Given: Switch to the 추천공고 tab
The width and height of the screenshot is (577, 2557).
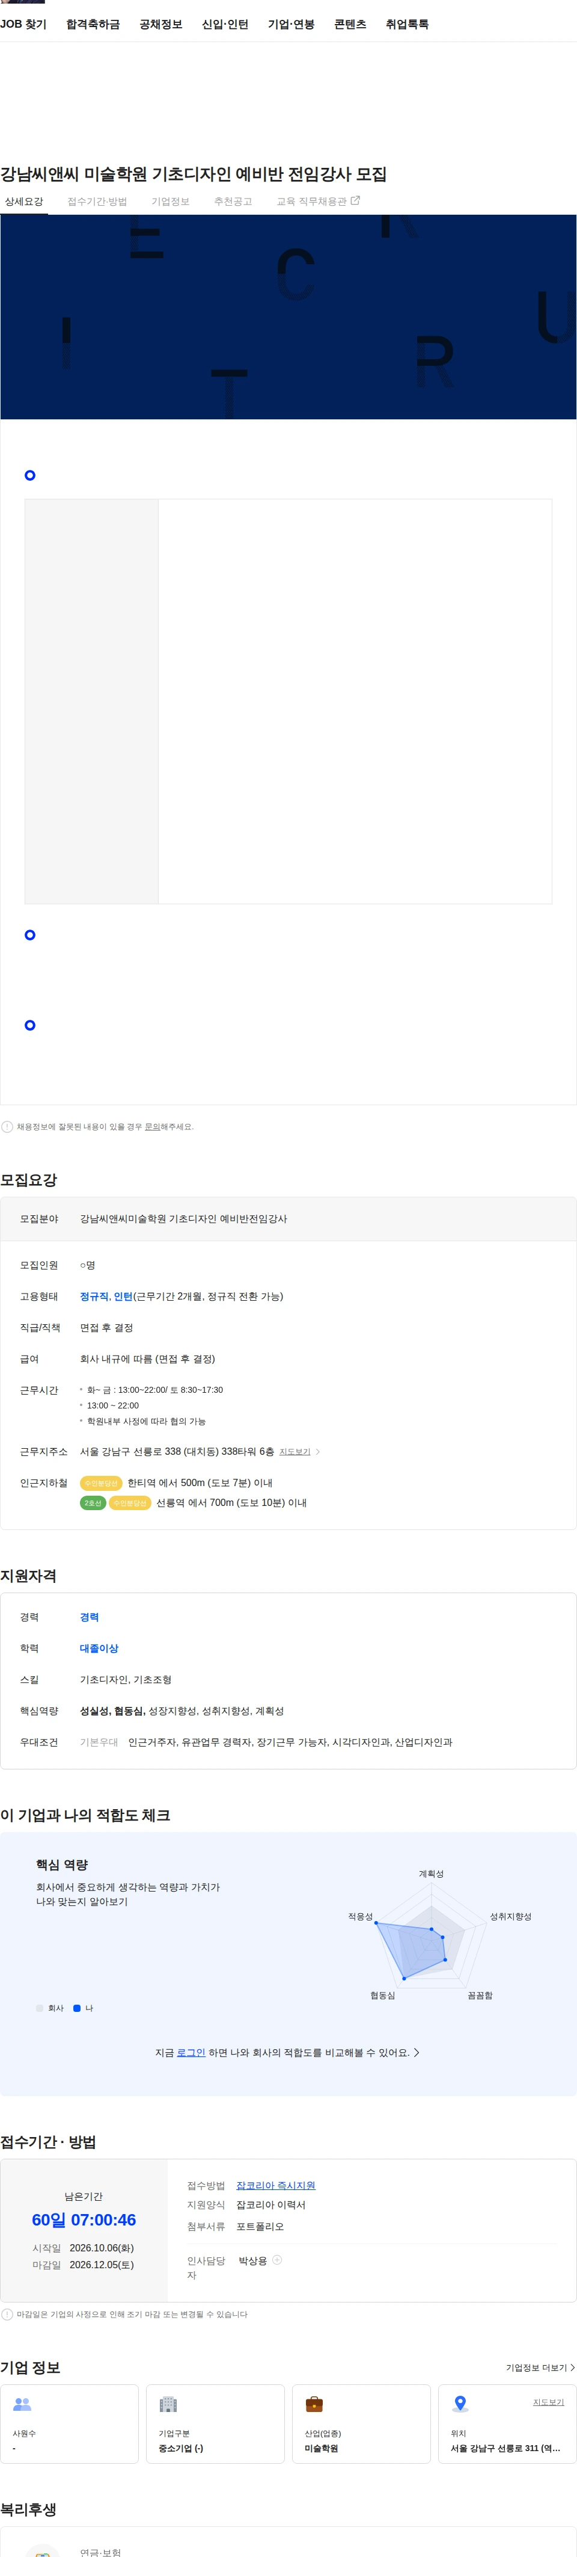Looking at the screenshot, I should pos(233,202).
